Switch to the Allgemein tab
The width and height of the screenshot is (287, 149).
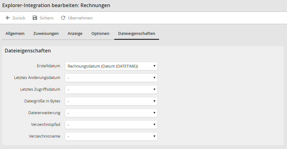tap(15, 34)
